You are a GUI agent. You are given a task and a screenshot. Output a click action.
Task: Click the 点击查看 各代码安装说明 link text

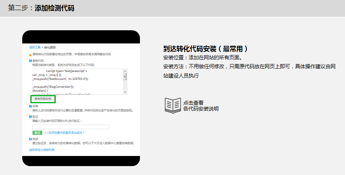(200, 106)
